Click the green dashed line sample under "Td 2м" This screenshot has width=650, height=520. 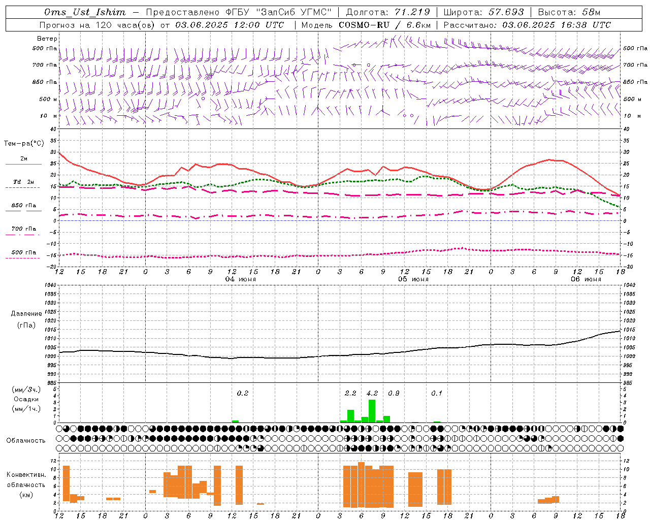tap(23, 188)
